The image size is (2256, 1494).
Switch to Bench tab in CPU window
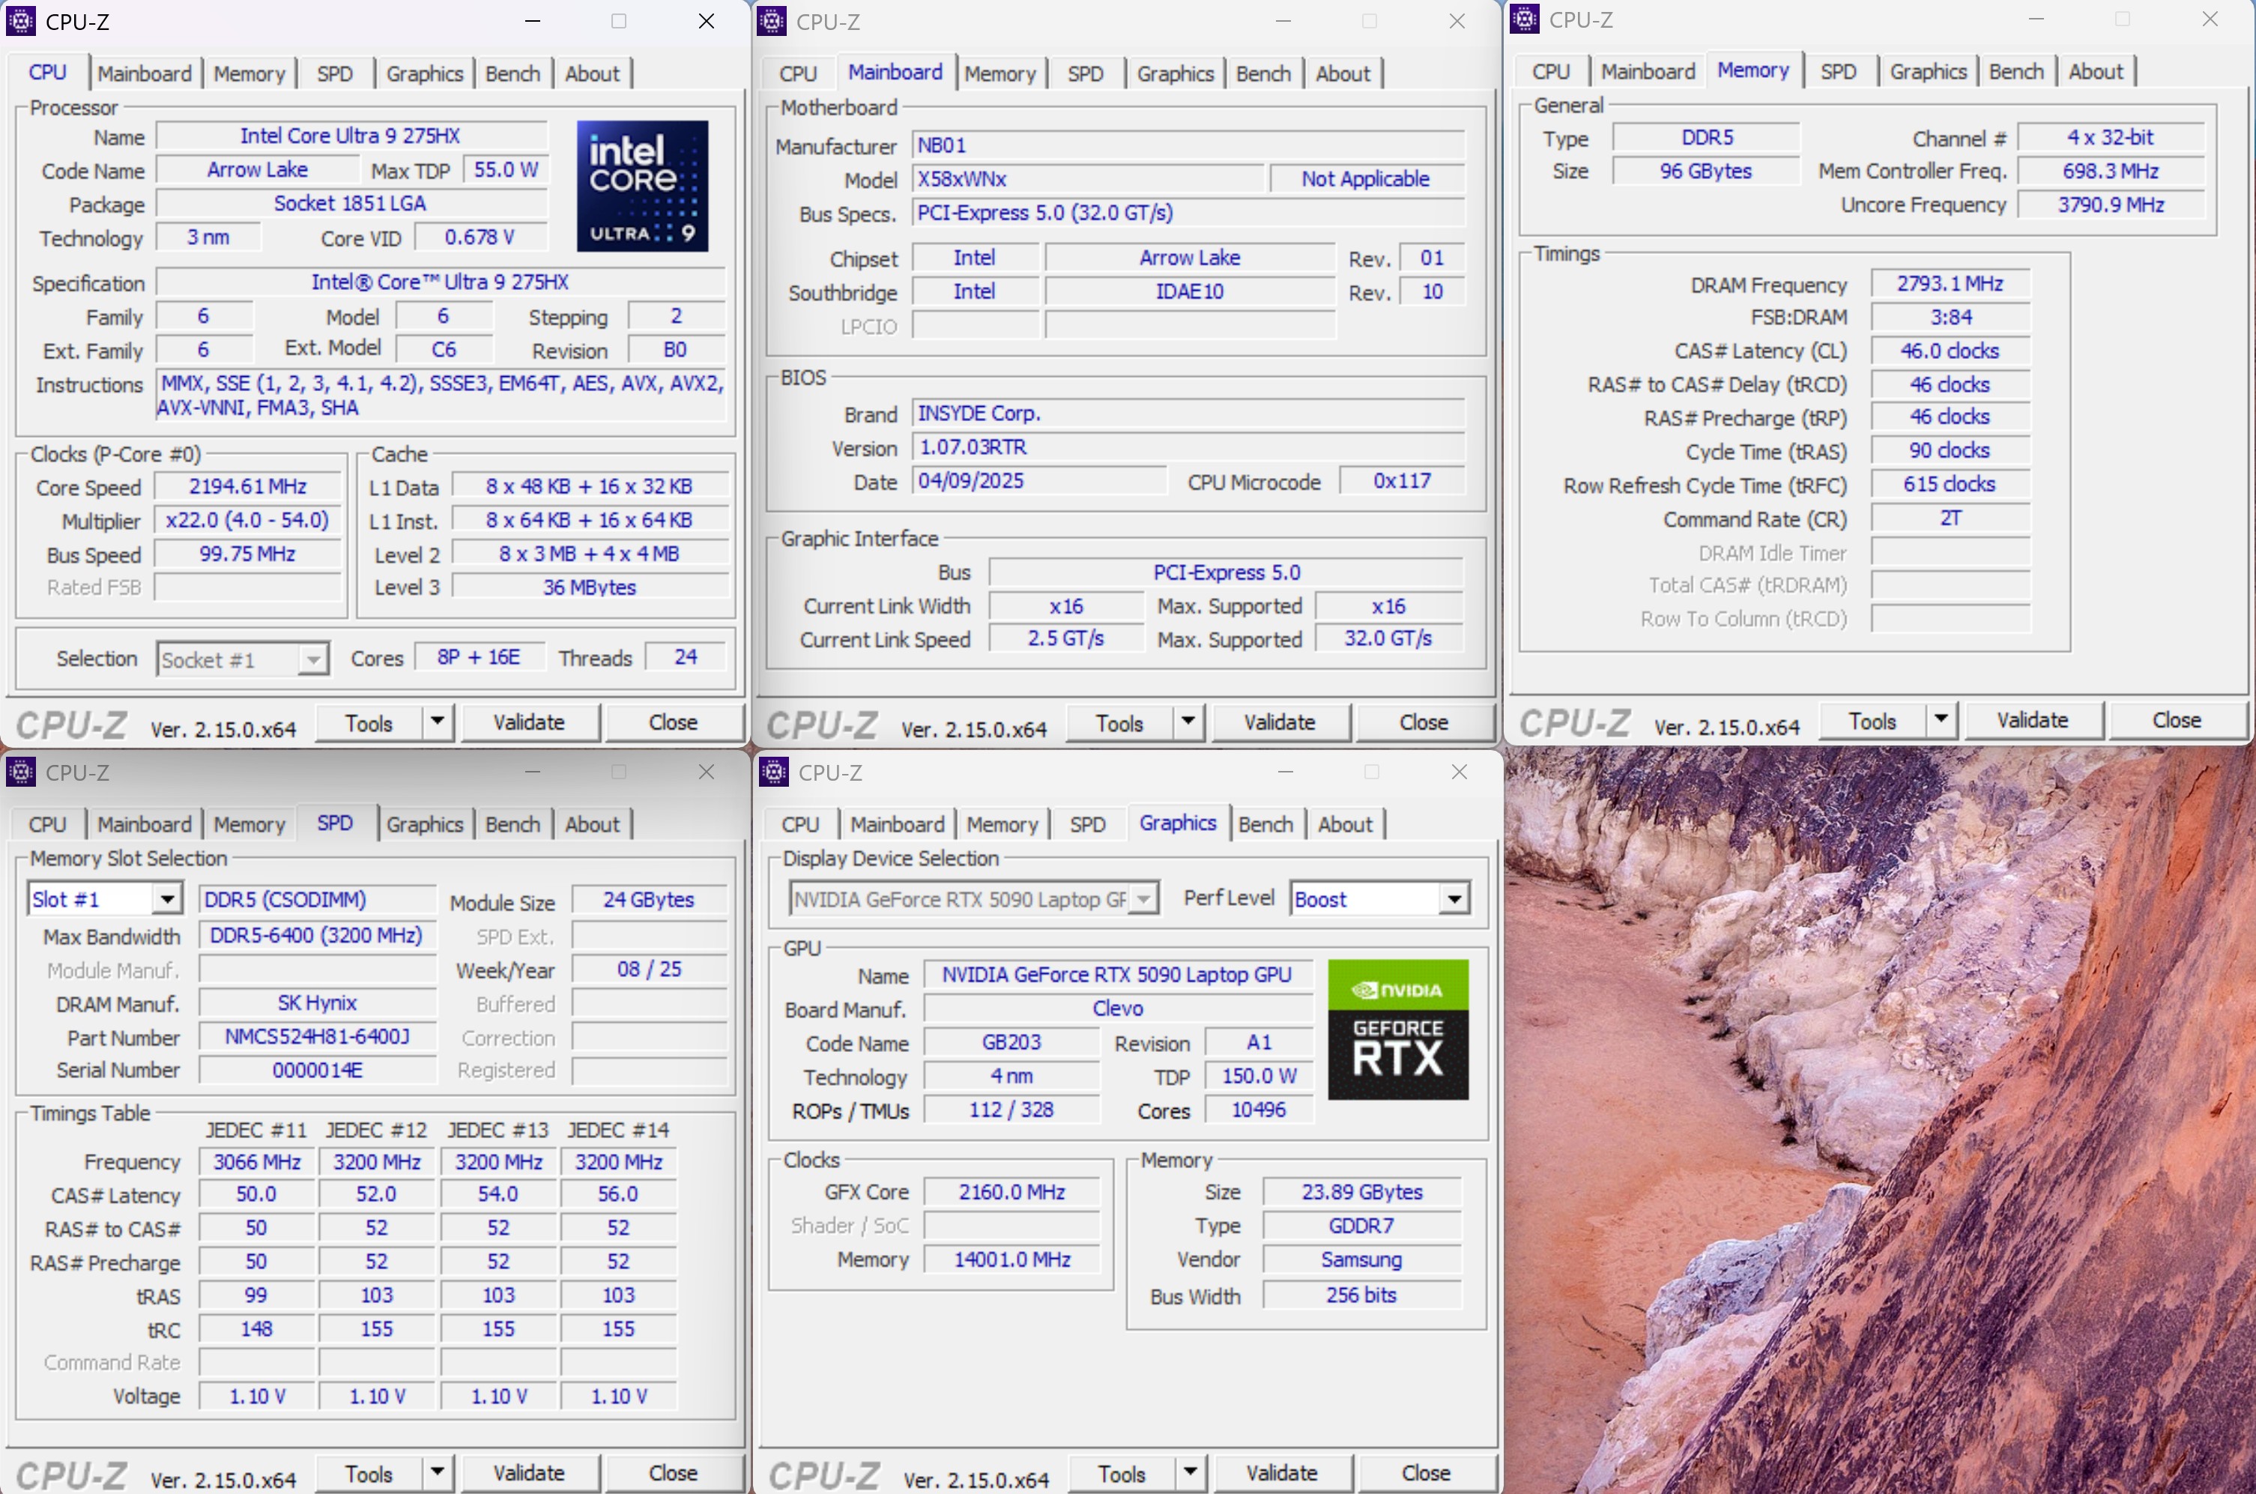click(x=512, y=73)
